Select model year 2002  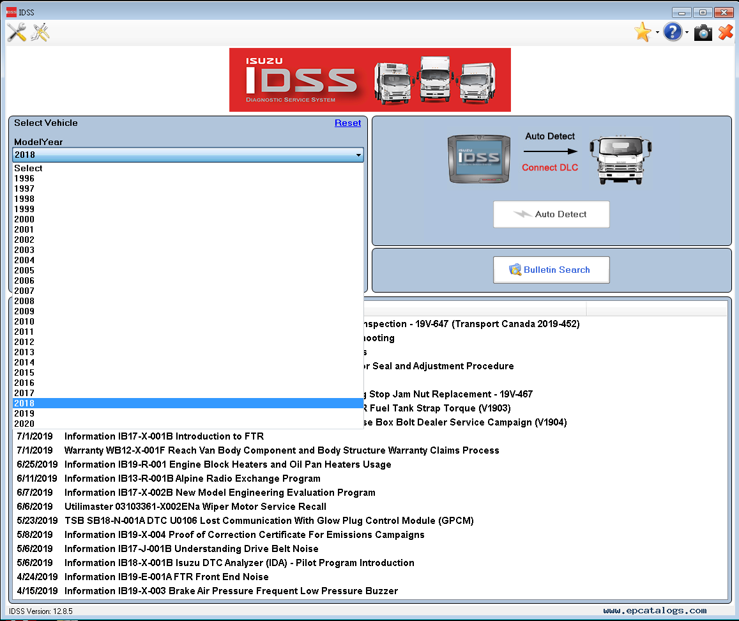tap(188, 240)
